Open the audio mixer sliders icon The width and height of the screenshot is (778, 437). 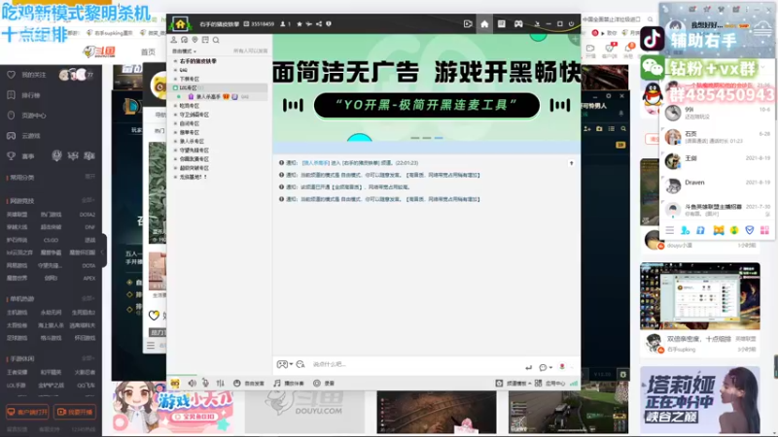pos(221,383)
